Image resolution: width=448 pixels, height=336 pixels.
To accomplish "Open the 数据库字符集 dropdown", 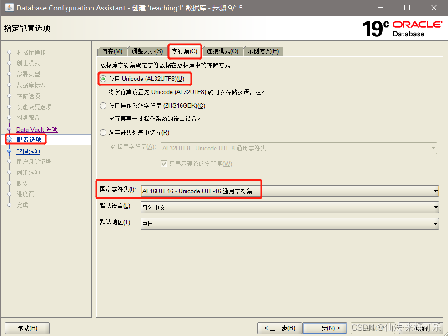I will point(298,148).
